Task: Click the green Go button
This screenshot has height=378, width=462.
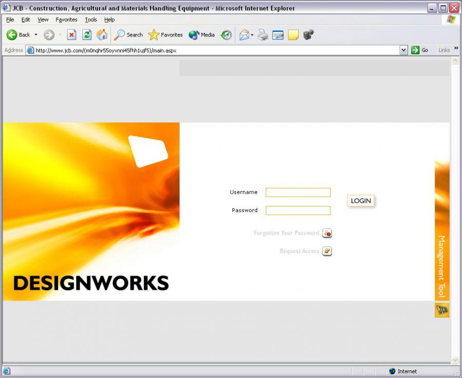Action: tap(419, 50)
